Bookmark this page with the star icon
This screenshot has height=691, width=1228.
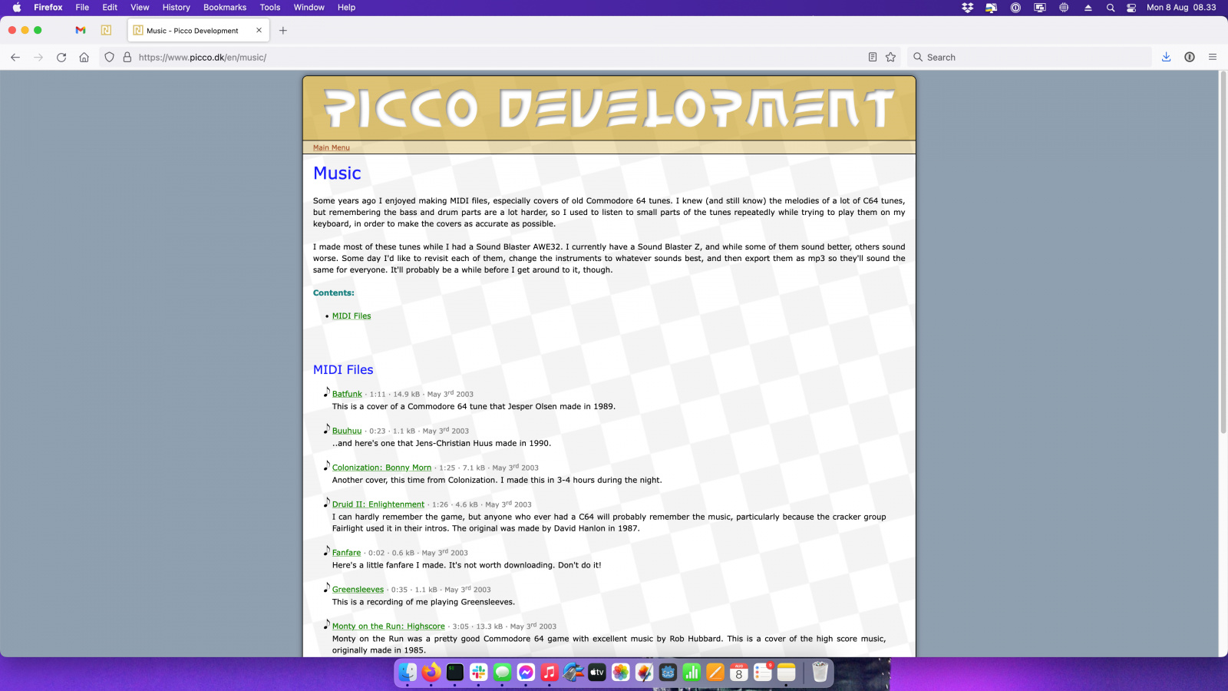890,58
